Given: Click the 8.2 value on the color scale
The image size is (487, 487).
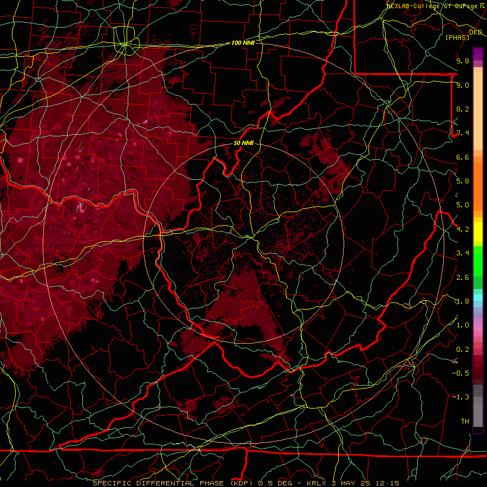Looking at the screenshot, I should point(463,109).
